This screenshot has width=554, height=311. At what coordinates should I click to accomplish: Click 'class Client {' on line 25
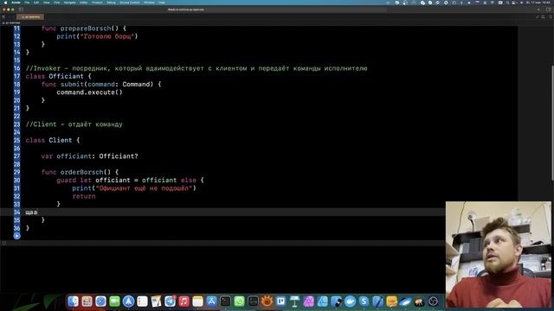click(53, 140)
